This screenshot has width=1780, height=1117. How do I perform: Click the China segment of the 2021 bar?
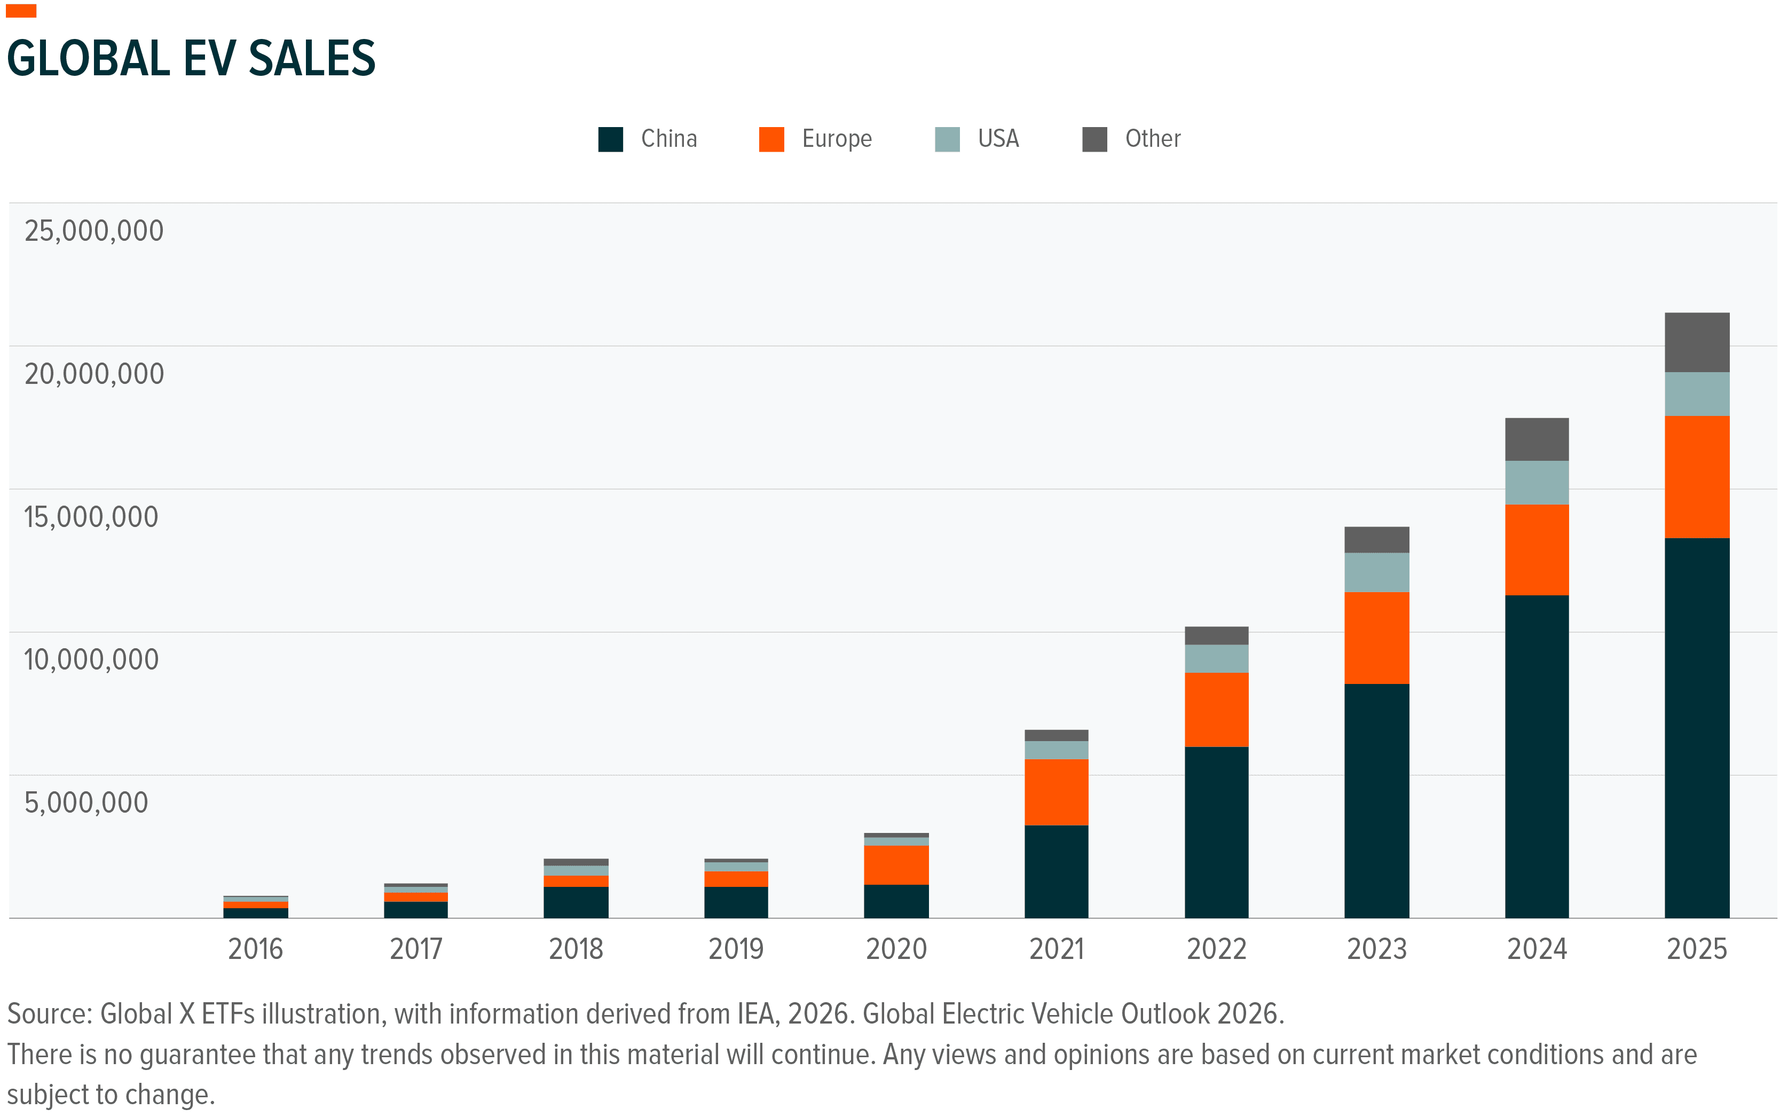pyautogui.click(x=1056, y=872)
